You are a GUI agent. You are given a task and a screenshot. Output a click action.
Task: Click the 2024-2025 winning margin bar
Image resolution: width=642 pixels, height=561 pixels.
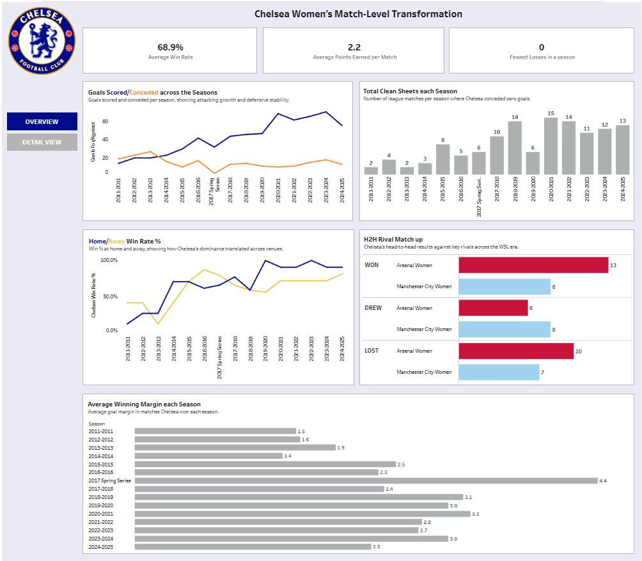tap(253, 547)
